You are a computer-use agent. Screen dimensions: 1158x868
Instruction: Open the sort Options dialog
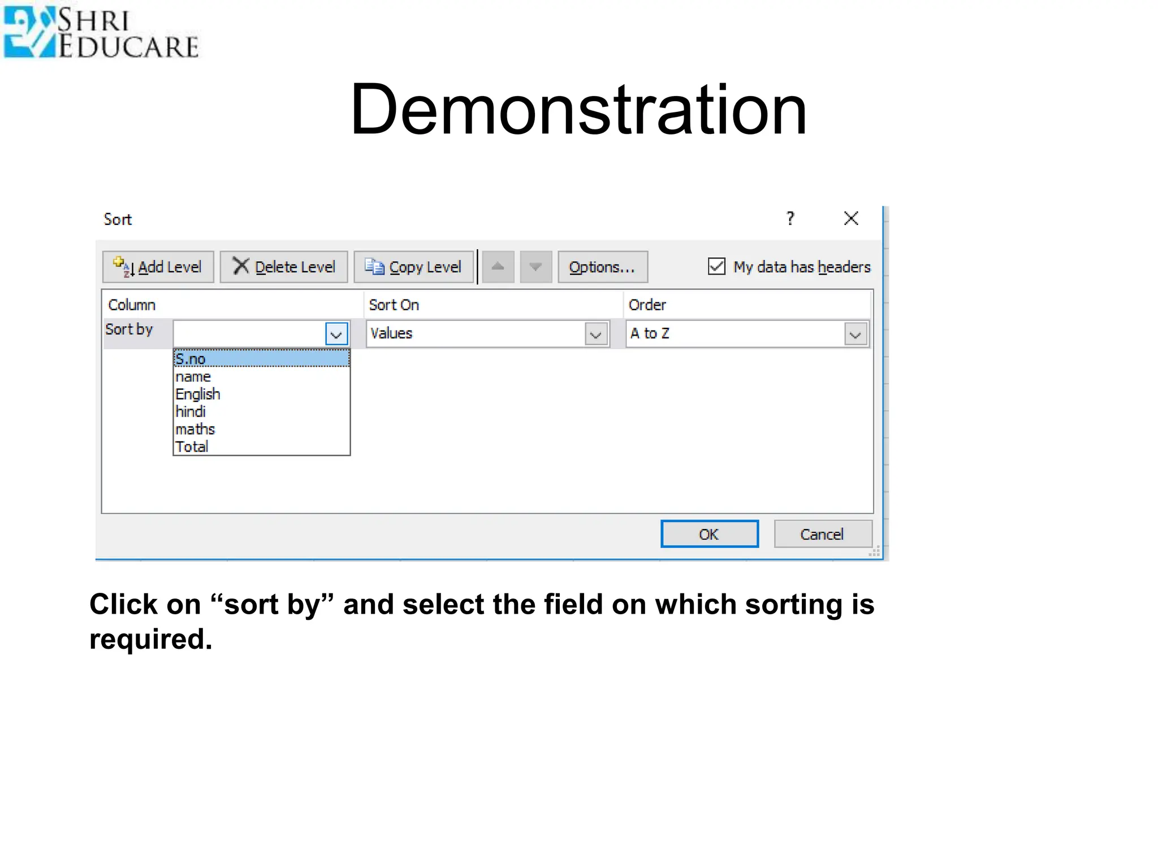pos(603,267)
